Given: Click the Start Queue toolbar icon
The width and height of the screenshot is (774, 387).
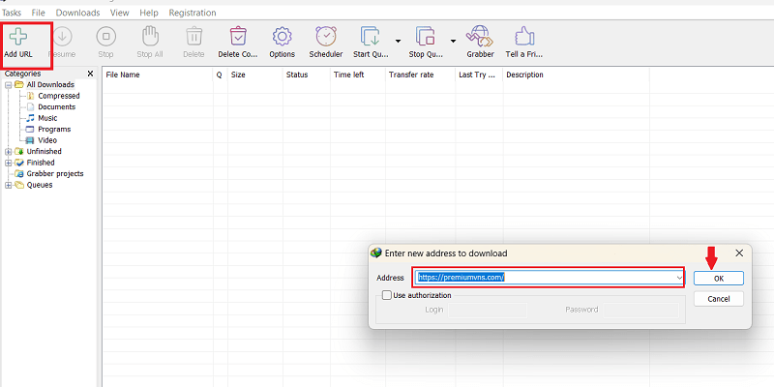Looking at the screenshot, I should pos(370,37).
